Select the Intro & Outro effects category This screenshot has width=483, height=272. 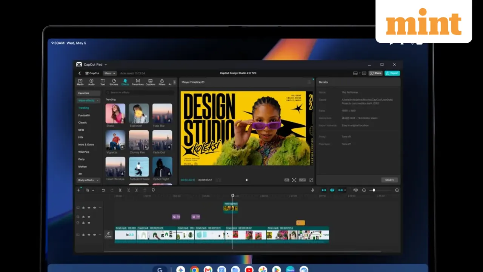[86, 145]
